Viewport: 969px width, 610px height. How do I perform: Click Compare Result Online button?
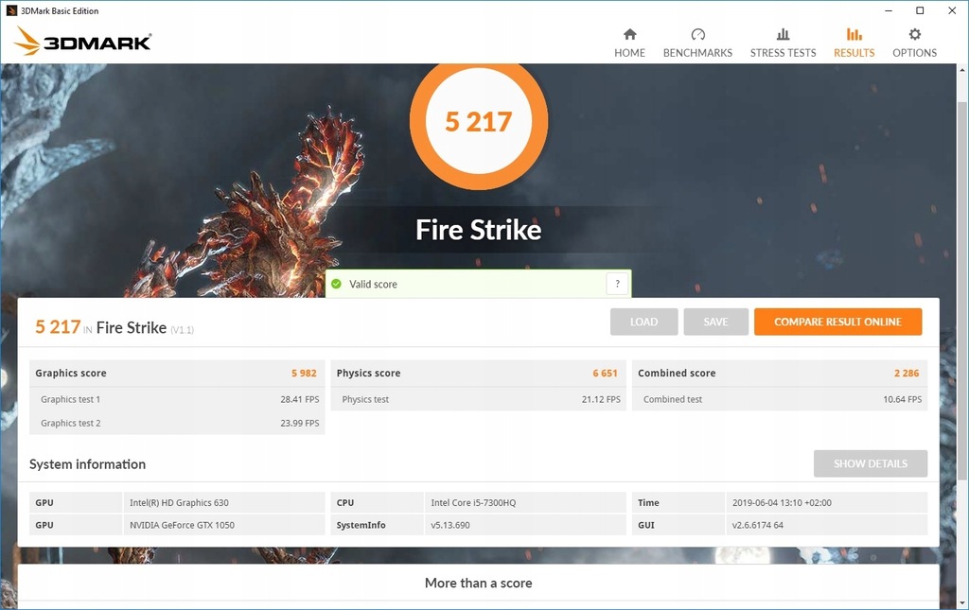[838, 322]
